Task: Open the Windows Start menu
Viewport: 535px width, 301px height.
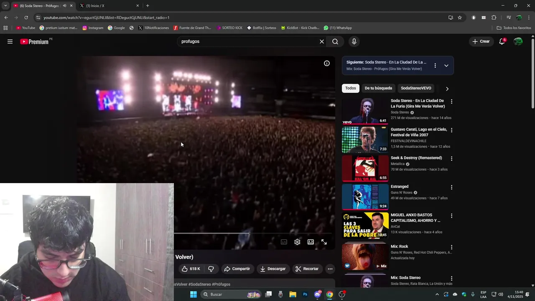Action: pos(194,294)
